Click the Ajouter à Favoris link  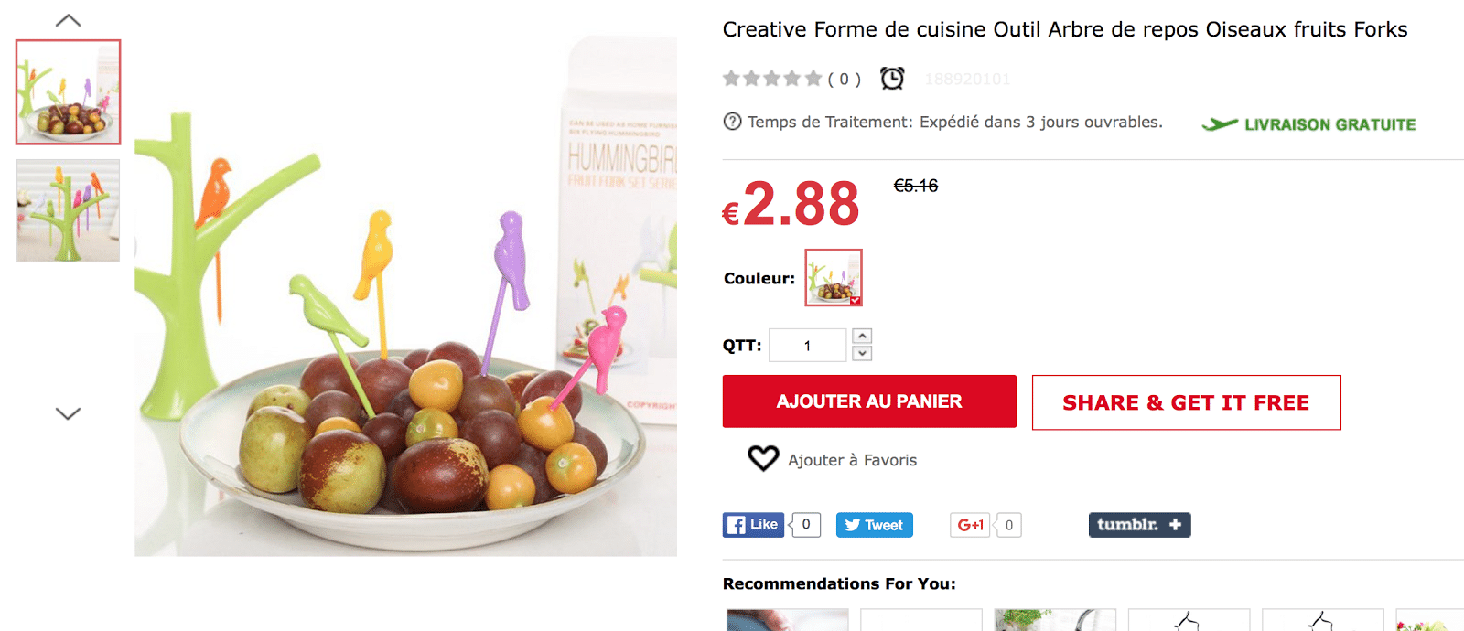pos(852,460)
